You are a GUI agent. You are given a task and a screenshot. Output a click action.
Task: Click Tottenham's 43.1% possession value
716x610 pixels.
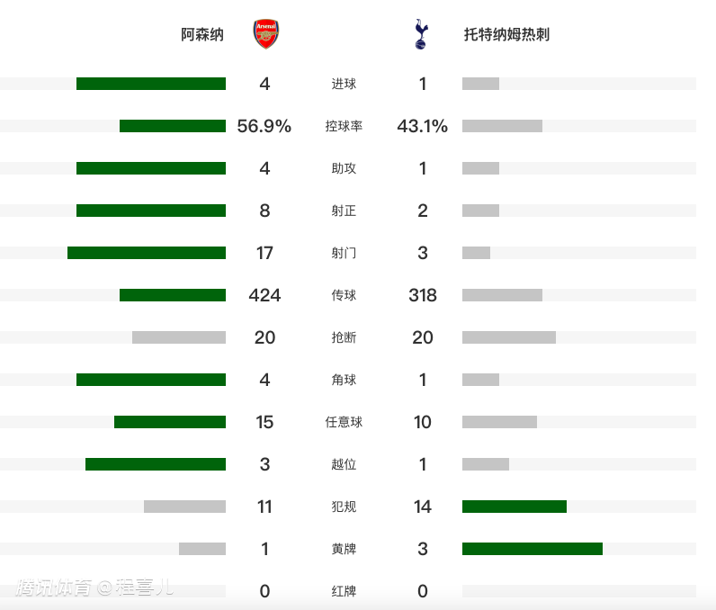(x=423, y=126)
